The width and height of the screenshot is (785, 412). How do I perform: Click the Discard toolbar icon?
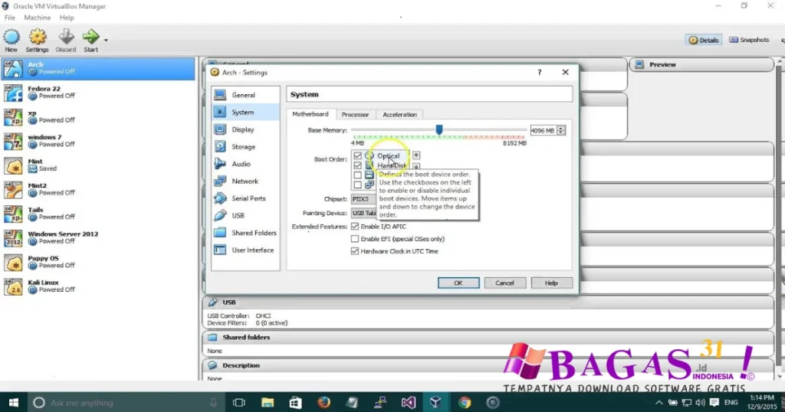click(x=66, y=40)
